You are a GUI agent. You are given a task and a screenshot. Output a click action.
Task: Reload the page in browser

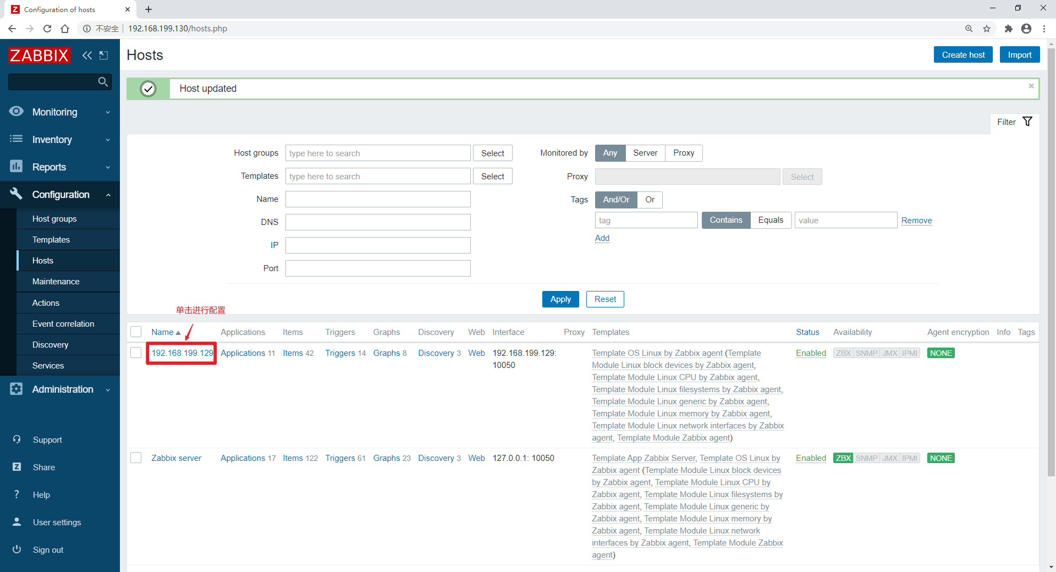47,29
